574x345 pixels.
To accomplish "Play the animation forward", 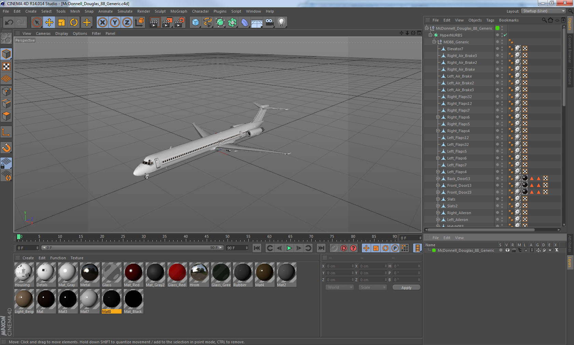I will tap(289, 248).
